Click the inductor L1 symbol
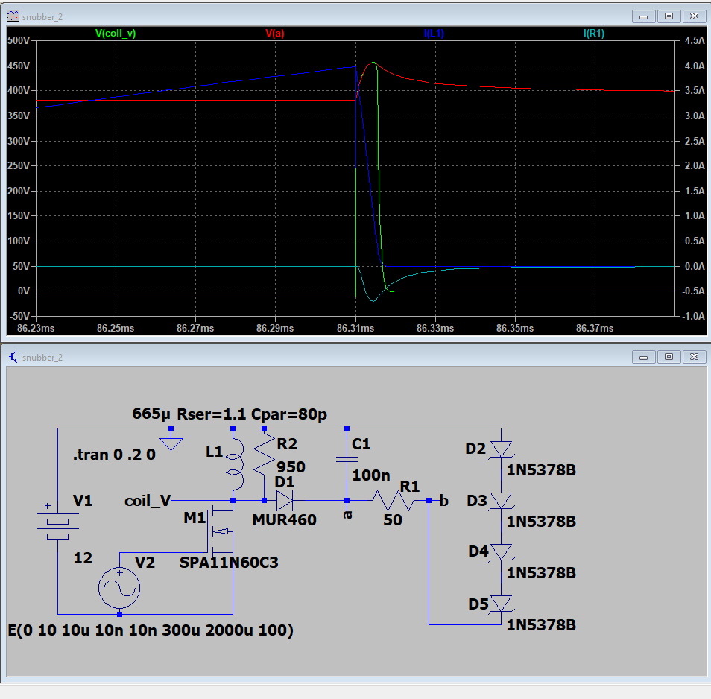 click(x=235, y=465)
